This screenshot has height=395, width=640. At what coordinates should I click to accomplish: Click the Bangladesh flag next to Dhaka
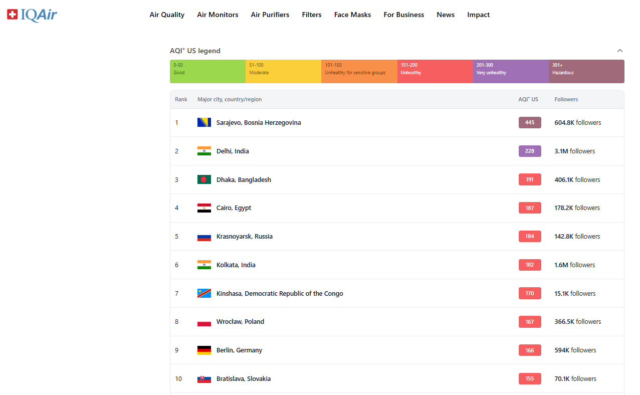(204, 179)
